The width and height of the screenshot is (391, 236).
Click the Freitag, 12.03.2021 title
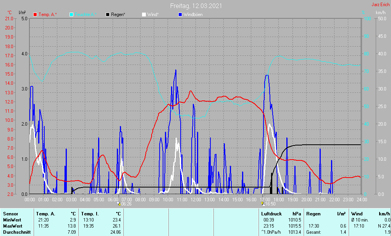point(196,6)
